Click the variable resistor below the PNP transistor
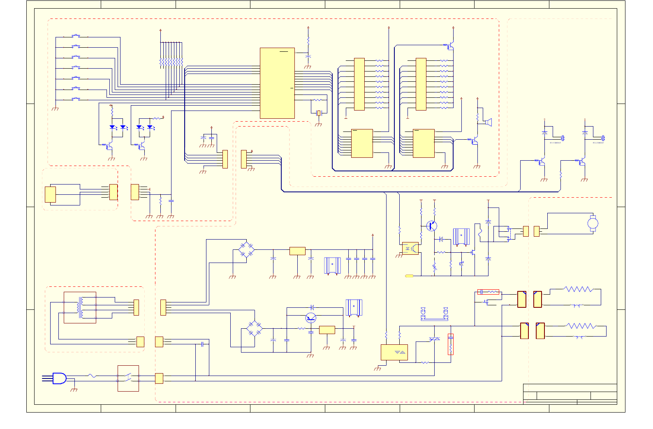 [x=434, y=268]
